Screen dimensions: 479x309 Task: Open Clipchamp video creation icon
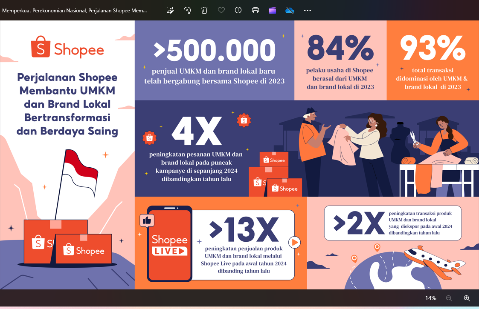[x=273, y=10]
